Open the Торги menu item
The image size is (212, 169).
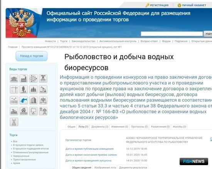click(64, 41)
